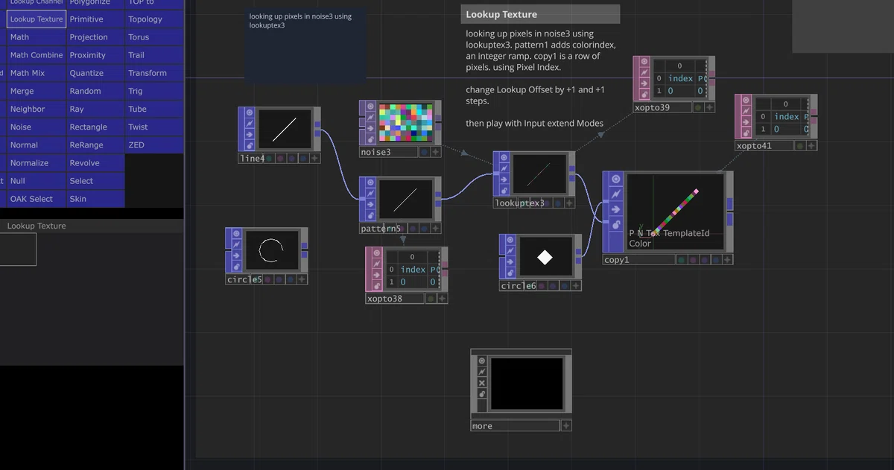Lock the circle6 node
The height and width of the screenshot is (470, 894).
[511, 273]
